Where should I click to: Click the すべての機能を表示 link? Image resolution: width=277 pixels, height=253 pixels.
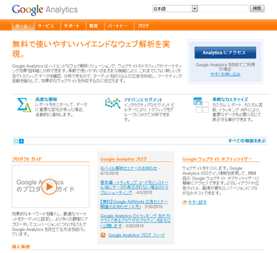247,140
